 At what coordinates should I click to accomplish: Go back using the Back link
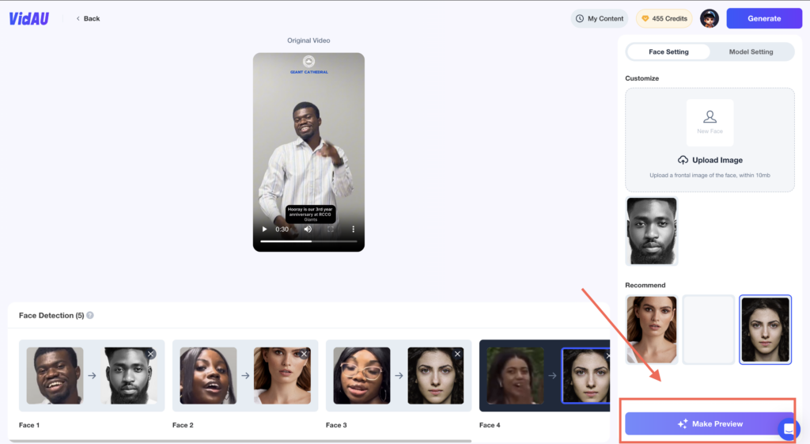point(88,19)
